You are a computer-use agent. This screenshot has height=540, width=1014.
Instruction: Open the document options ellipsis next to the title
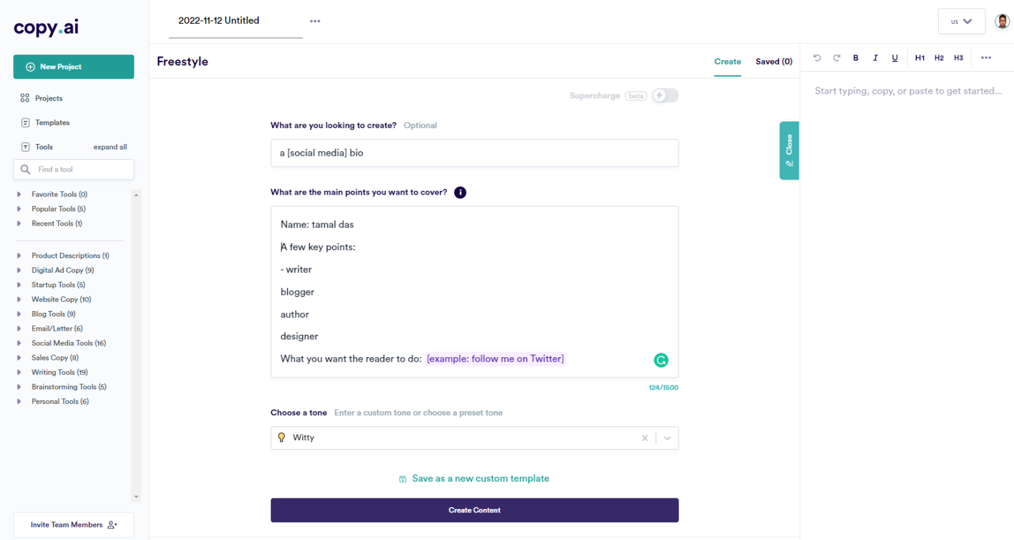(x=315, y=20)
